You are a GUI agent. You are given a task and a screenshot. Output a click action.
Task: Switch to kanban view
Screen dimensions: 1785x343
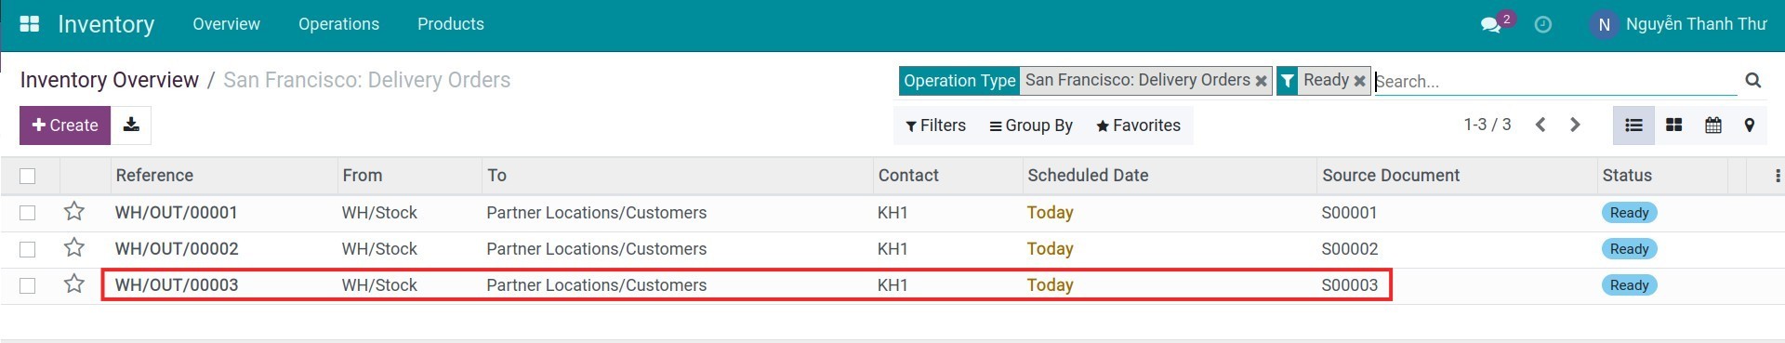coord(1673,125)
